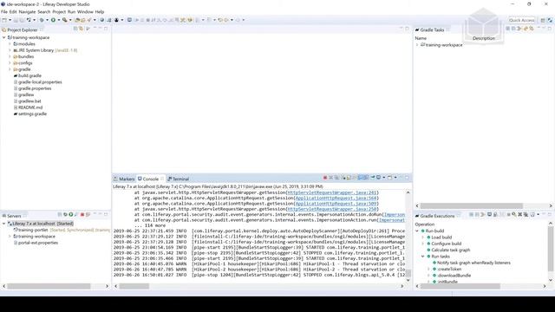Switch to the Terminal tab
This screenshot has height=312, width=555.
pos(179,179)
